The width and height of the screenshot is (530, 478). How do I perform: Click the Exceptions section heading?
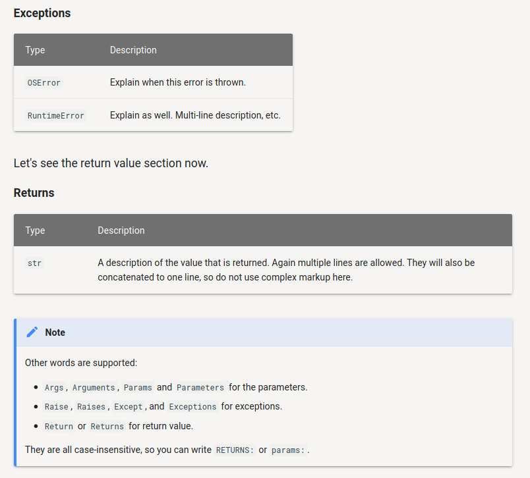[x=42, y=13]
